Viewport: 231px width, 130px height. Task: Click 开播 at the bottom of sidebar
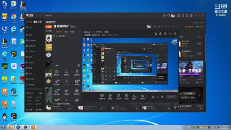pyautogui.click(x=29, y=110)
